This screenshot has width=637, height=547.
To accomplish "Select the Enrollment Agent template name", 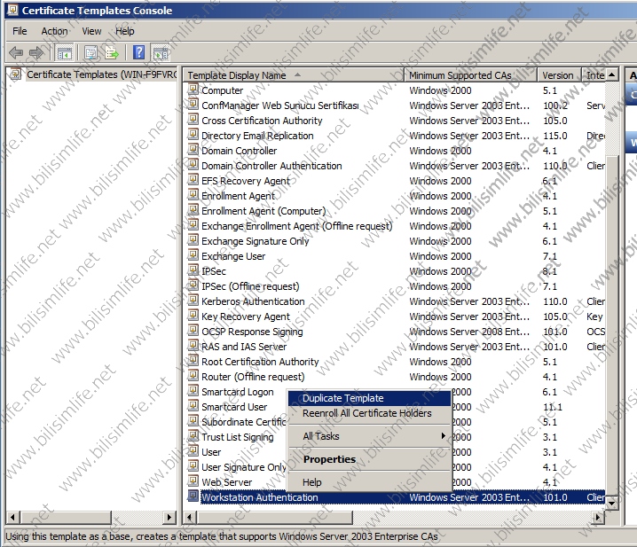I will [x=238, y=196].
